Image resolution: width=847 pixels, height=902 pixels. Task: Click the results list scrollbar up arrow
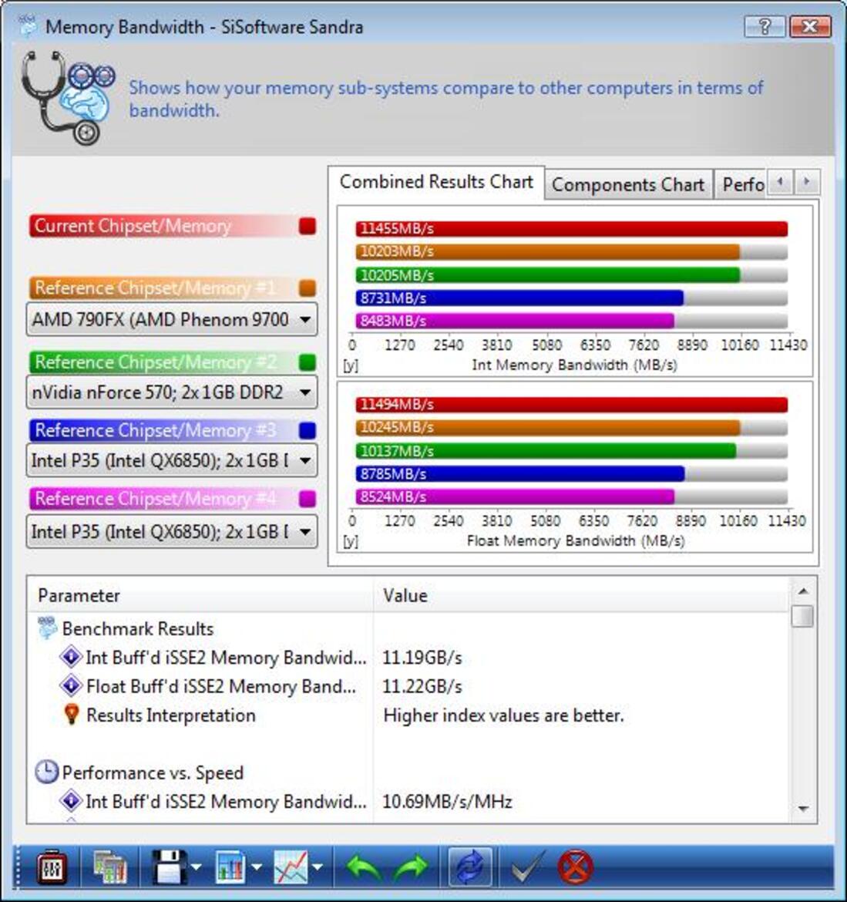click(803, 591)
